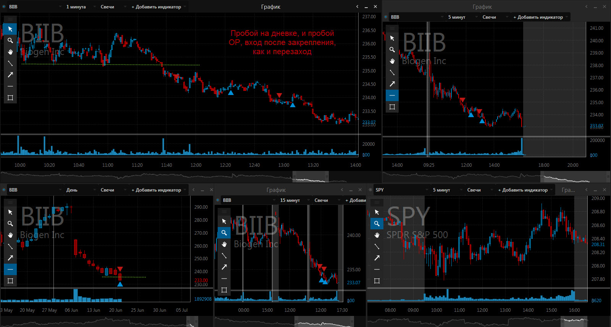The height and width of the screenshot is (327, 611).
Task: Toggle link indicator next to BIIB in daily chart
Action: pyautogui.click(x=4, y=190)
